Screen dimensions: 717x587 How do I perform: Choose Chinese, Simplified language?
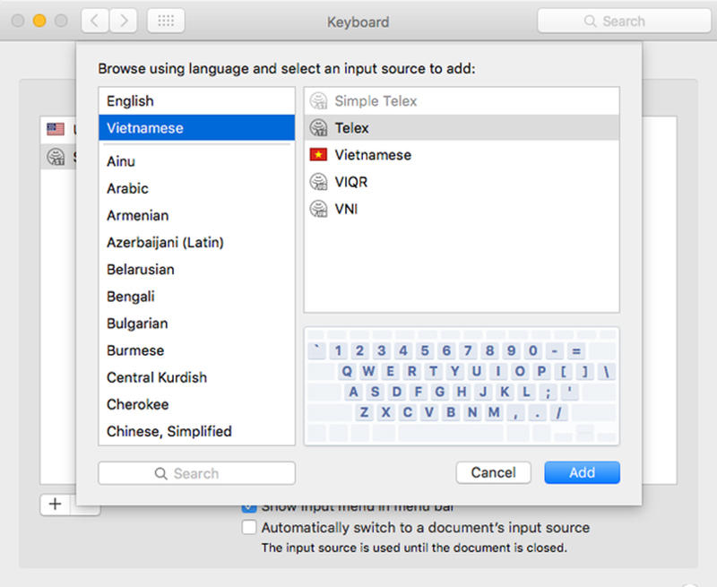168,431
